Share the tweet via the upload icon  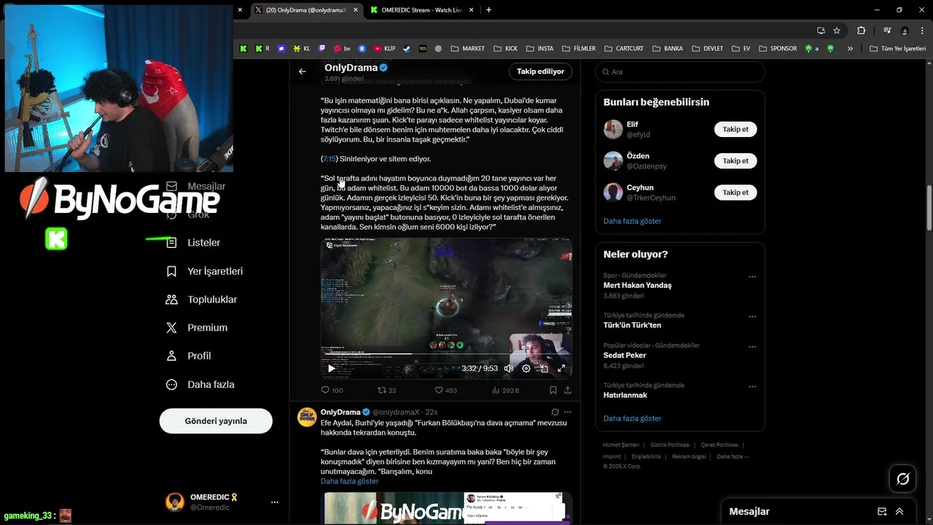[x=568, y=390]
